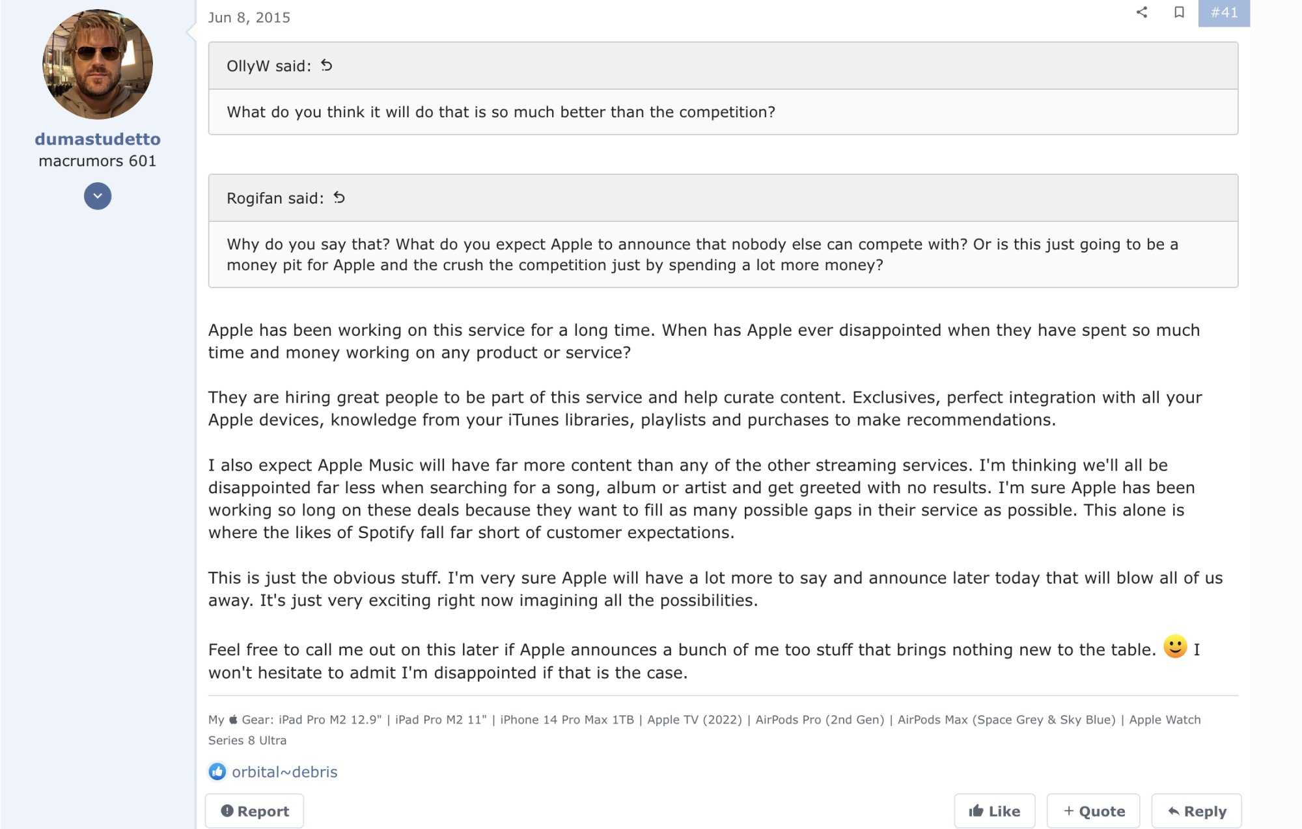Viewport: 1302px width, 829px height.
Task: Reply to dumastudetto's post
Action: (1197, 811)
